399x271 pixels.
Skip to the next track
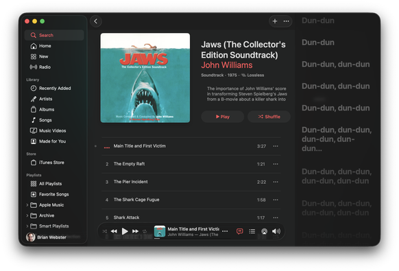point(135,231)
